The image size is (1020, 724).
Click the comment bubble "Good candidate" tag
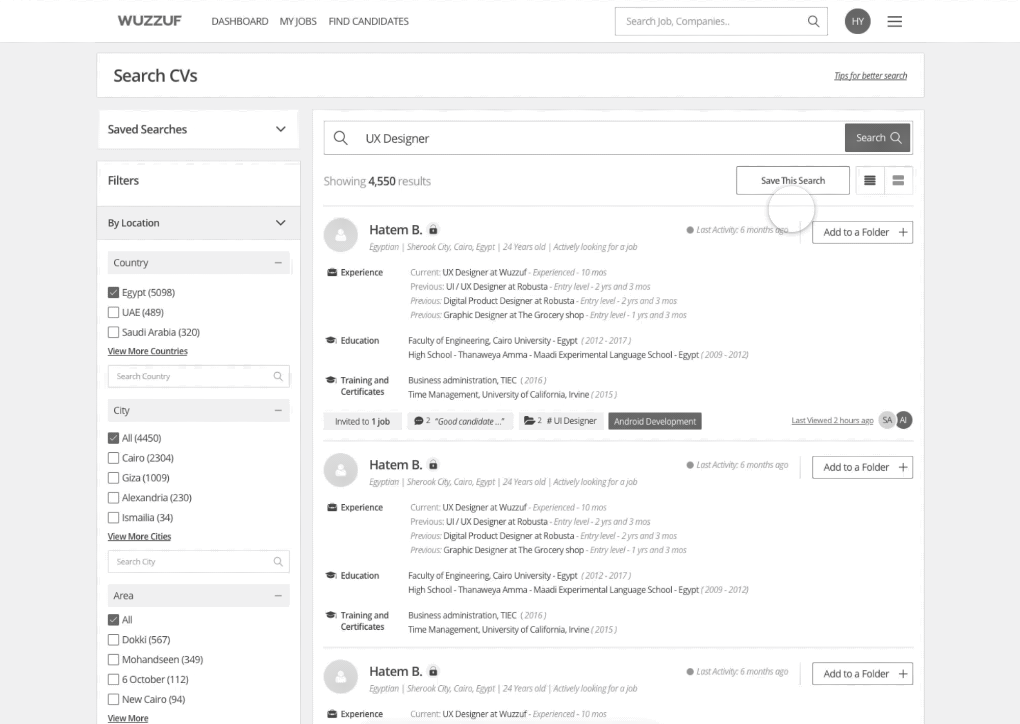pos(460,421)
